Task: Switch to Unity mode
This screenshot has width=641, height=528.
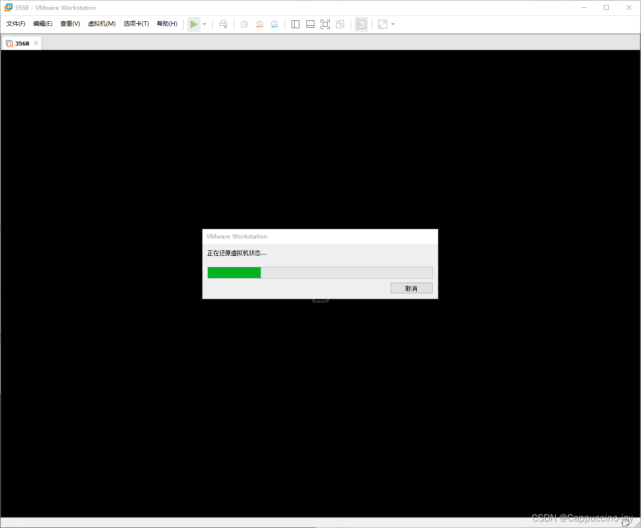Action: (340, 24)
